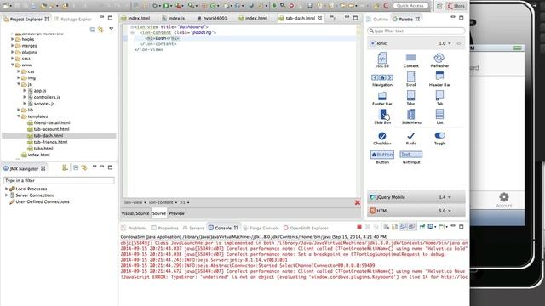This screenshot has width=545, height=306.
Task: Insert the Tabs widget from the palette
Action: (x=410, y=99)
